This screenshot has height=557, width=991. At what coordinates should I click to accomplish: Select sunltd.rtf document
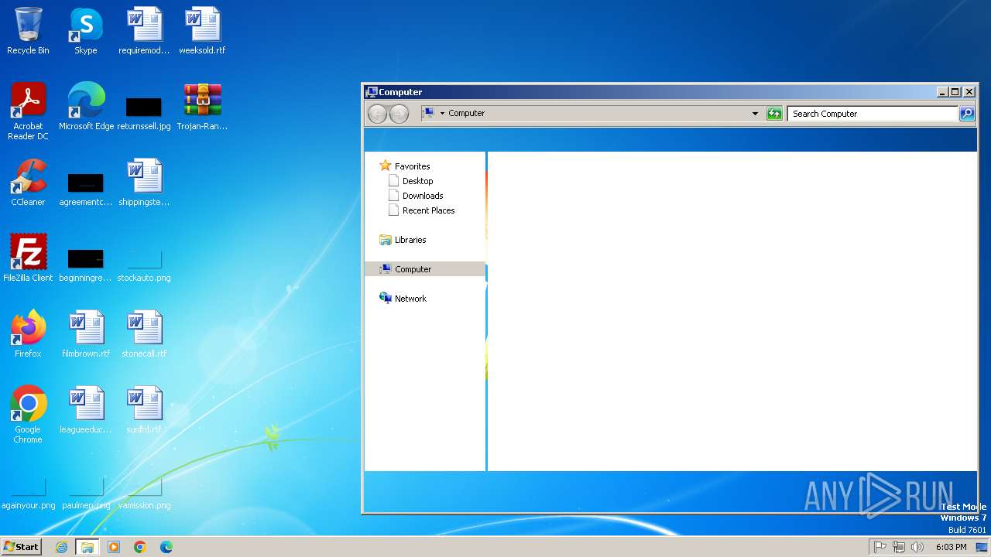tap(144, 410)
